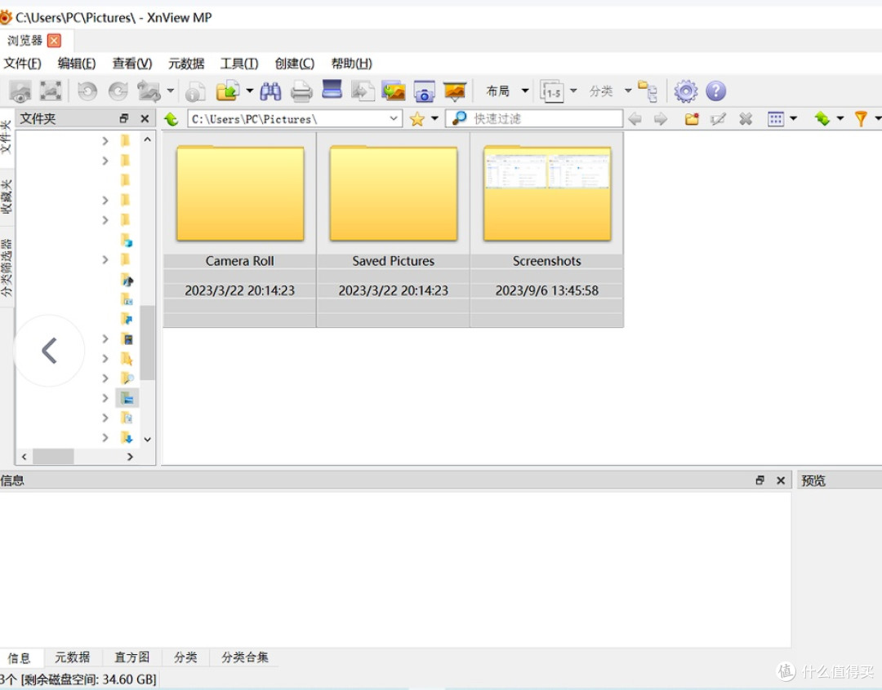Click the folder tree horizontal scrollbar thumb
The image size is (882, 690).
pos(53,456)
